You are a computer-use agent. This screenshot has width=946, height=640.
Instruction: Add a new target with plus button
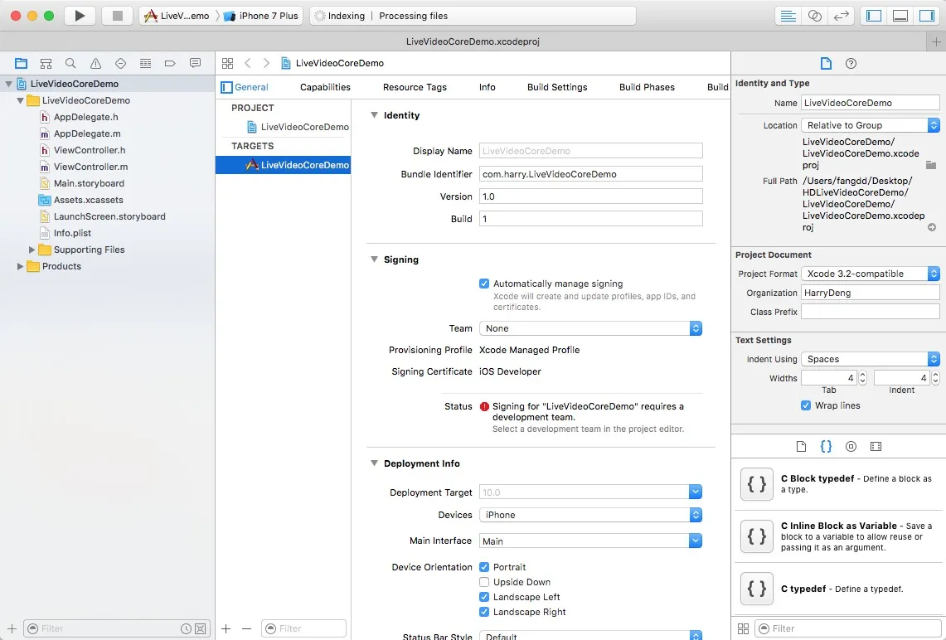pyautogui.click(x=226, y=628)
